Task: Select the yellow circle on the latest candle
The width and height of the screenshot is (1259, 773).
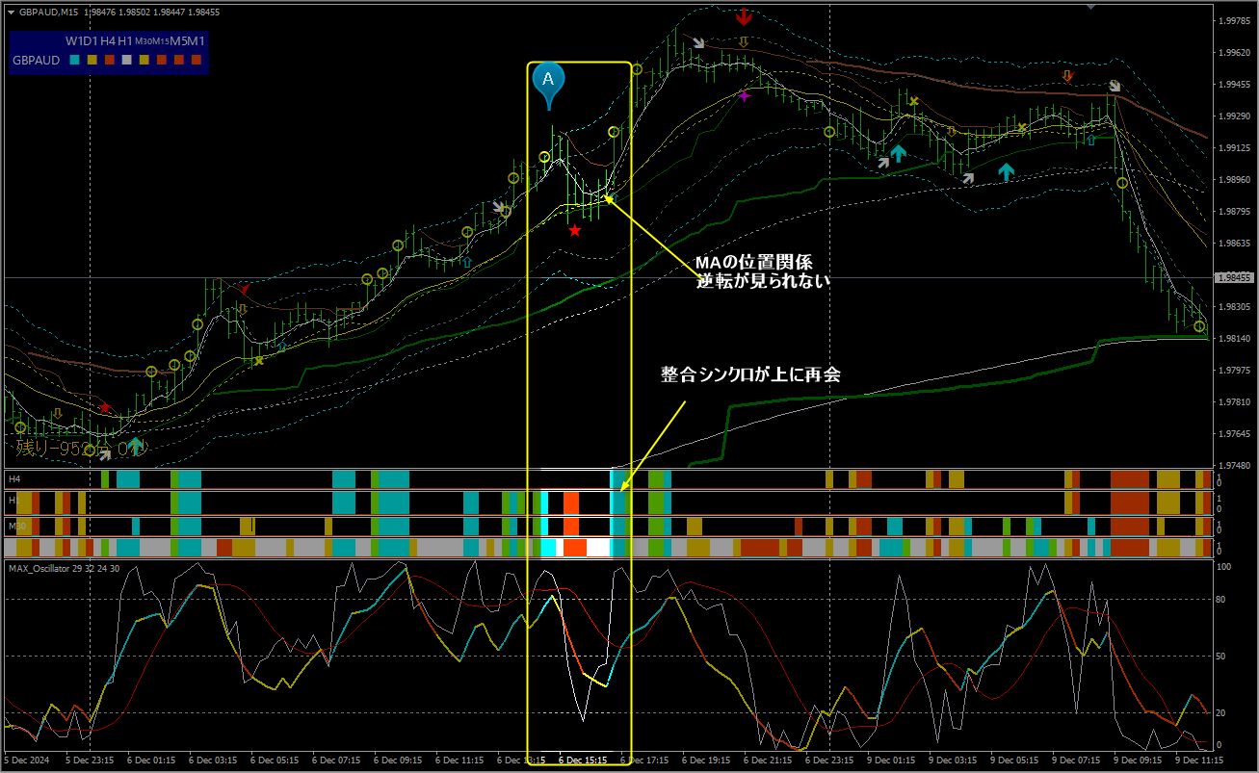Action: pyautogui.click(x=1199, y=326)
